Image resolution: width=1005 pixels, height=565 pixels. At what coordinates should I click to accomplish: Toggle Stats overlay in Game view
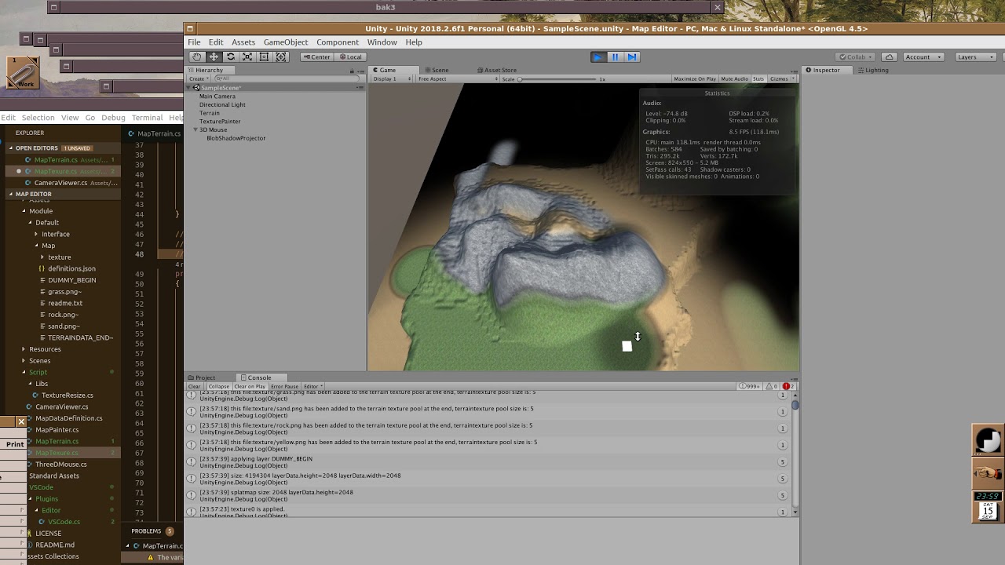[x=758, y=78]
